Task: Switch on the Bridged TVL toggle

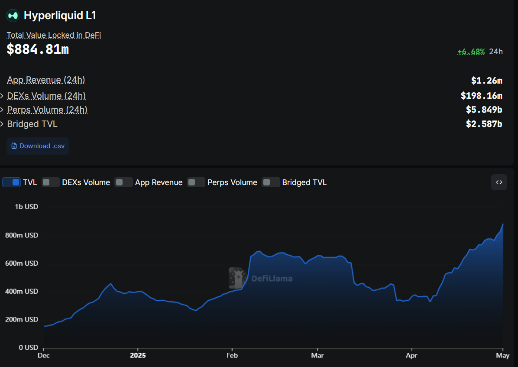Action: pos(271,182)
